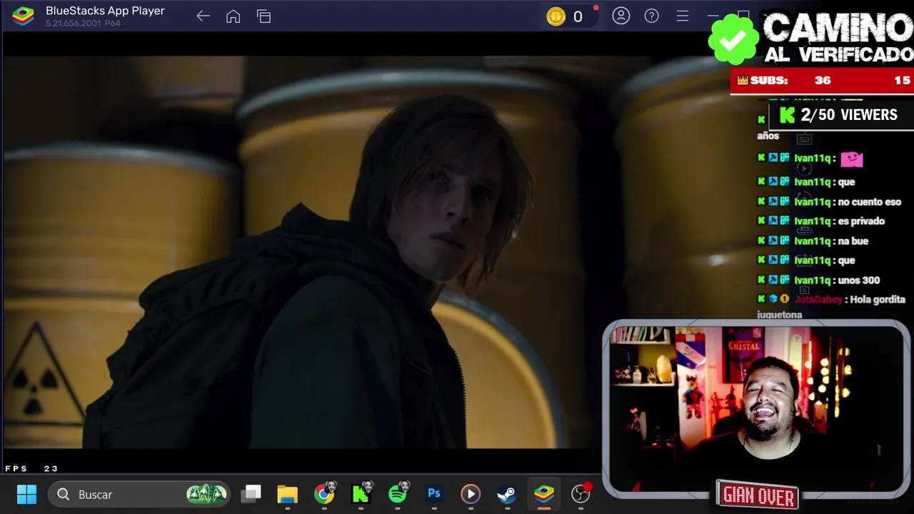Click chat message 'es privado'
This screenshot has height=514, width=914.
[860, 221]
